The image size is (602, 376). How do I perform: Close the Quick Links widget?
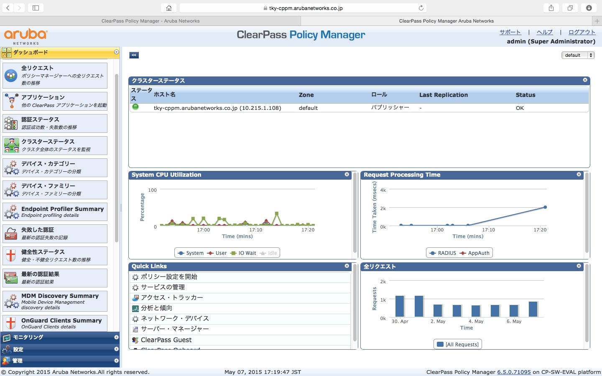point(347,266)
